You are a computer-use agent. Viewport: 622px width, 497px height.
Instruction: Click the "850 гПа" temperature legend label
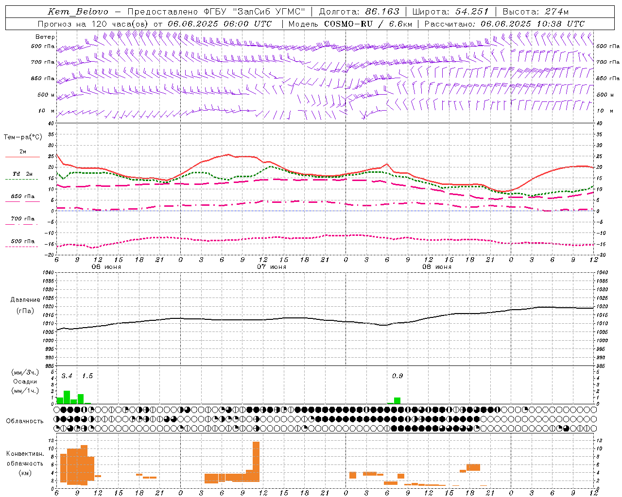22,197
